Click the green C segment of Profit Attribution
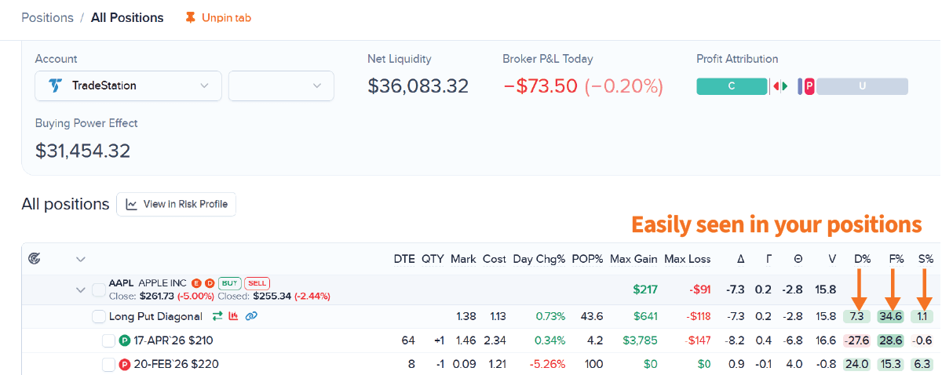The width and height of the screenshot is (942, 375). tap(731, 86)
